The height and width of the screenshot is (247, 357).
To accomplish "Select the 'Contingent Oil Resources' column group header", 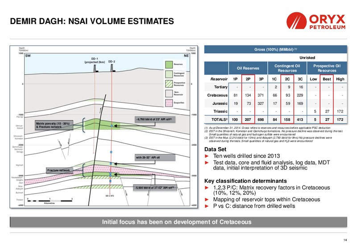I will point(287,68).
